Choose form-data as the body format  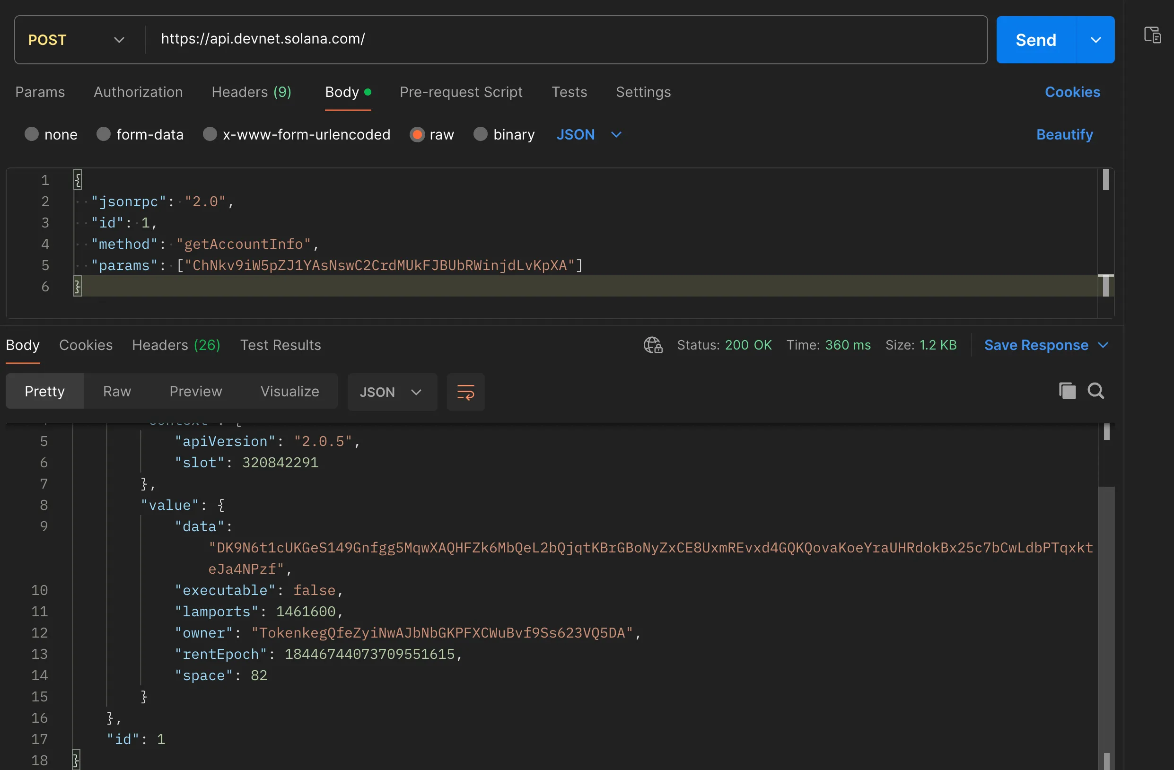[x=103, y=134]
